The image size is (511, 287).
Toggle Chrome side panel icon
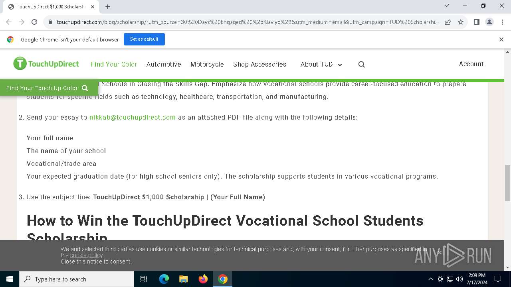477,22
